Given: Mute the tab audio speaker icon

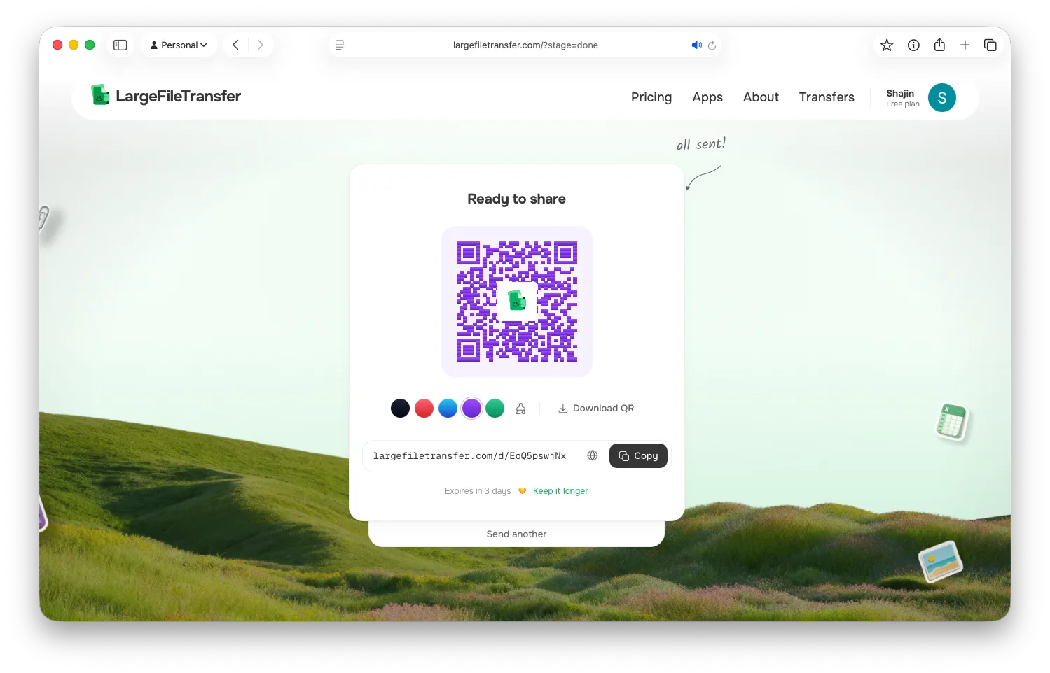Looking at the screenshot, I should pyautogui.click(x=696, y=45).
